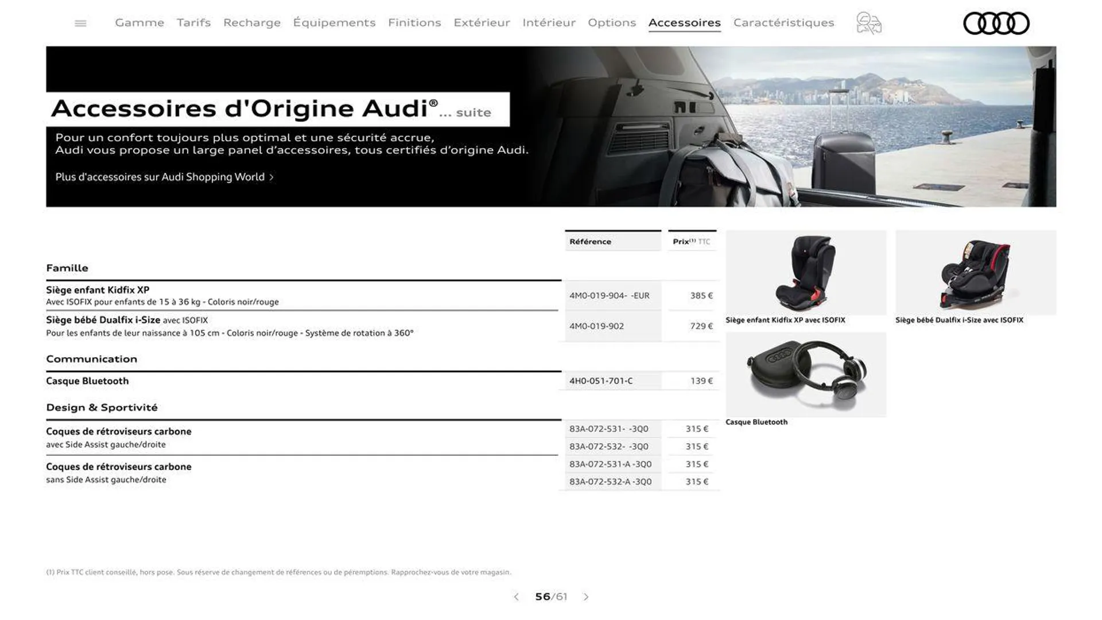Image resolution: width=1102 pixels, height=620 pixels.
Task: Click reference 4M0-019-904- -EUR
Action: point(610,296)
